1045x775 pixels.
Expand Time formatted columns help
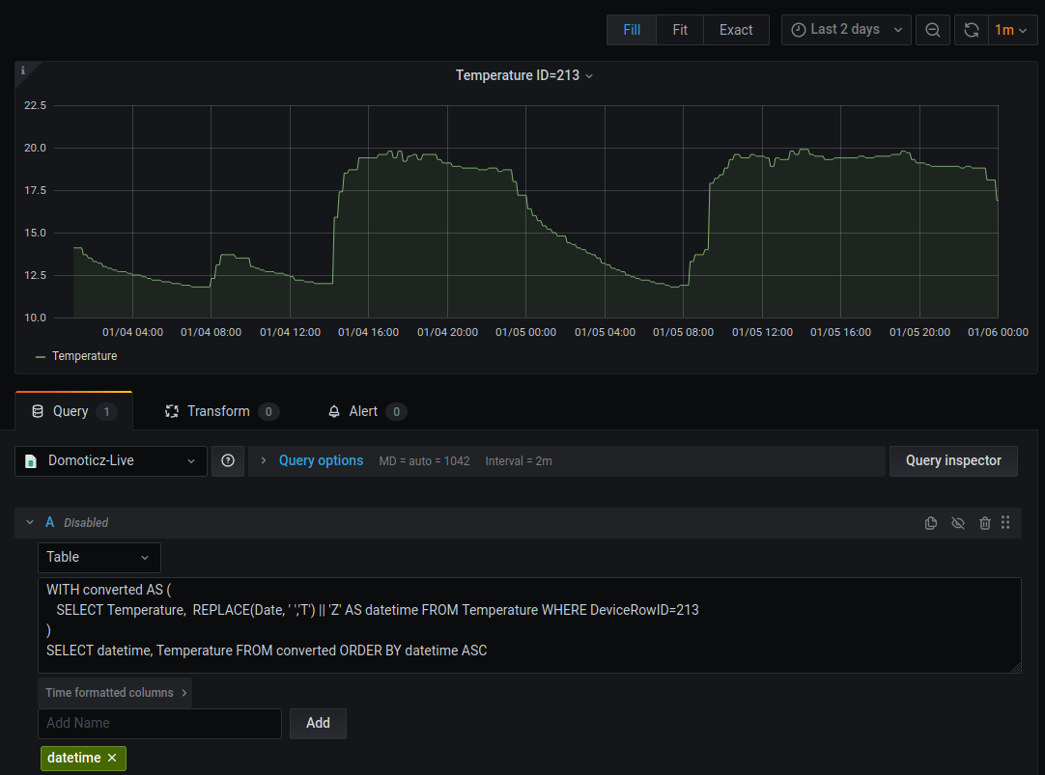click(x=115, y=692)
